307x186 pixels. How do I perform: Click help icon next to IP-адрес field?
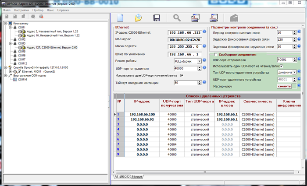205,32
